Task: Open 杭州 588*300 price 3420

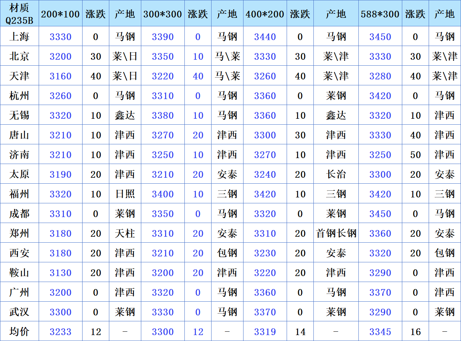Action: pyautogui.click(x=380, y=96)
